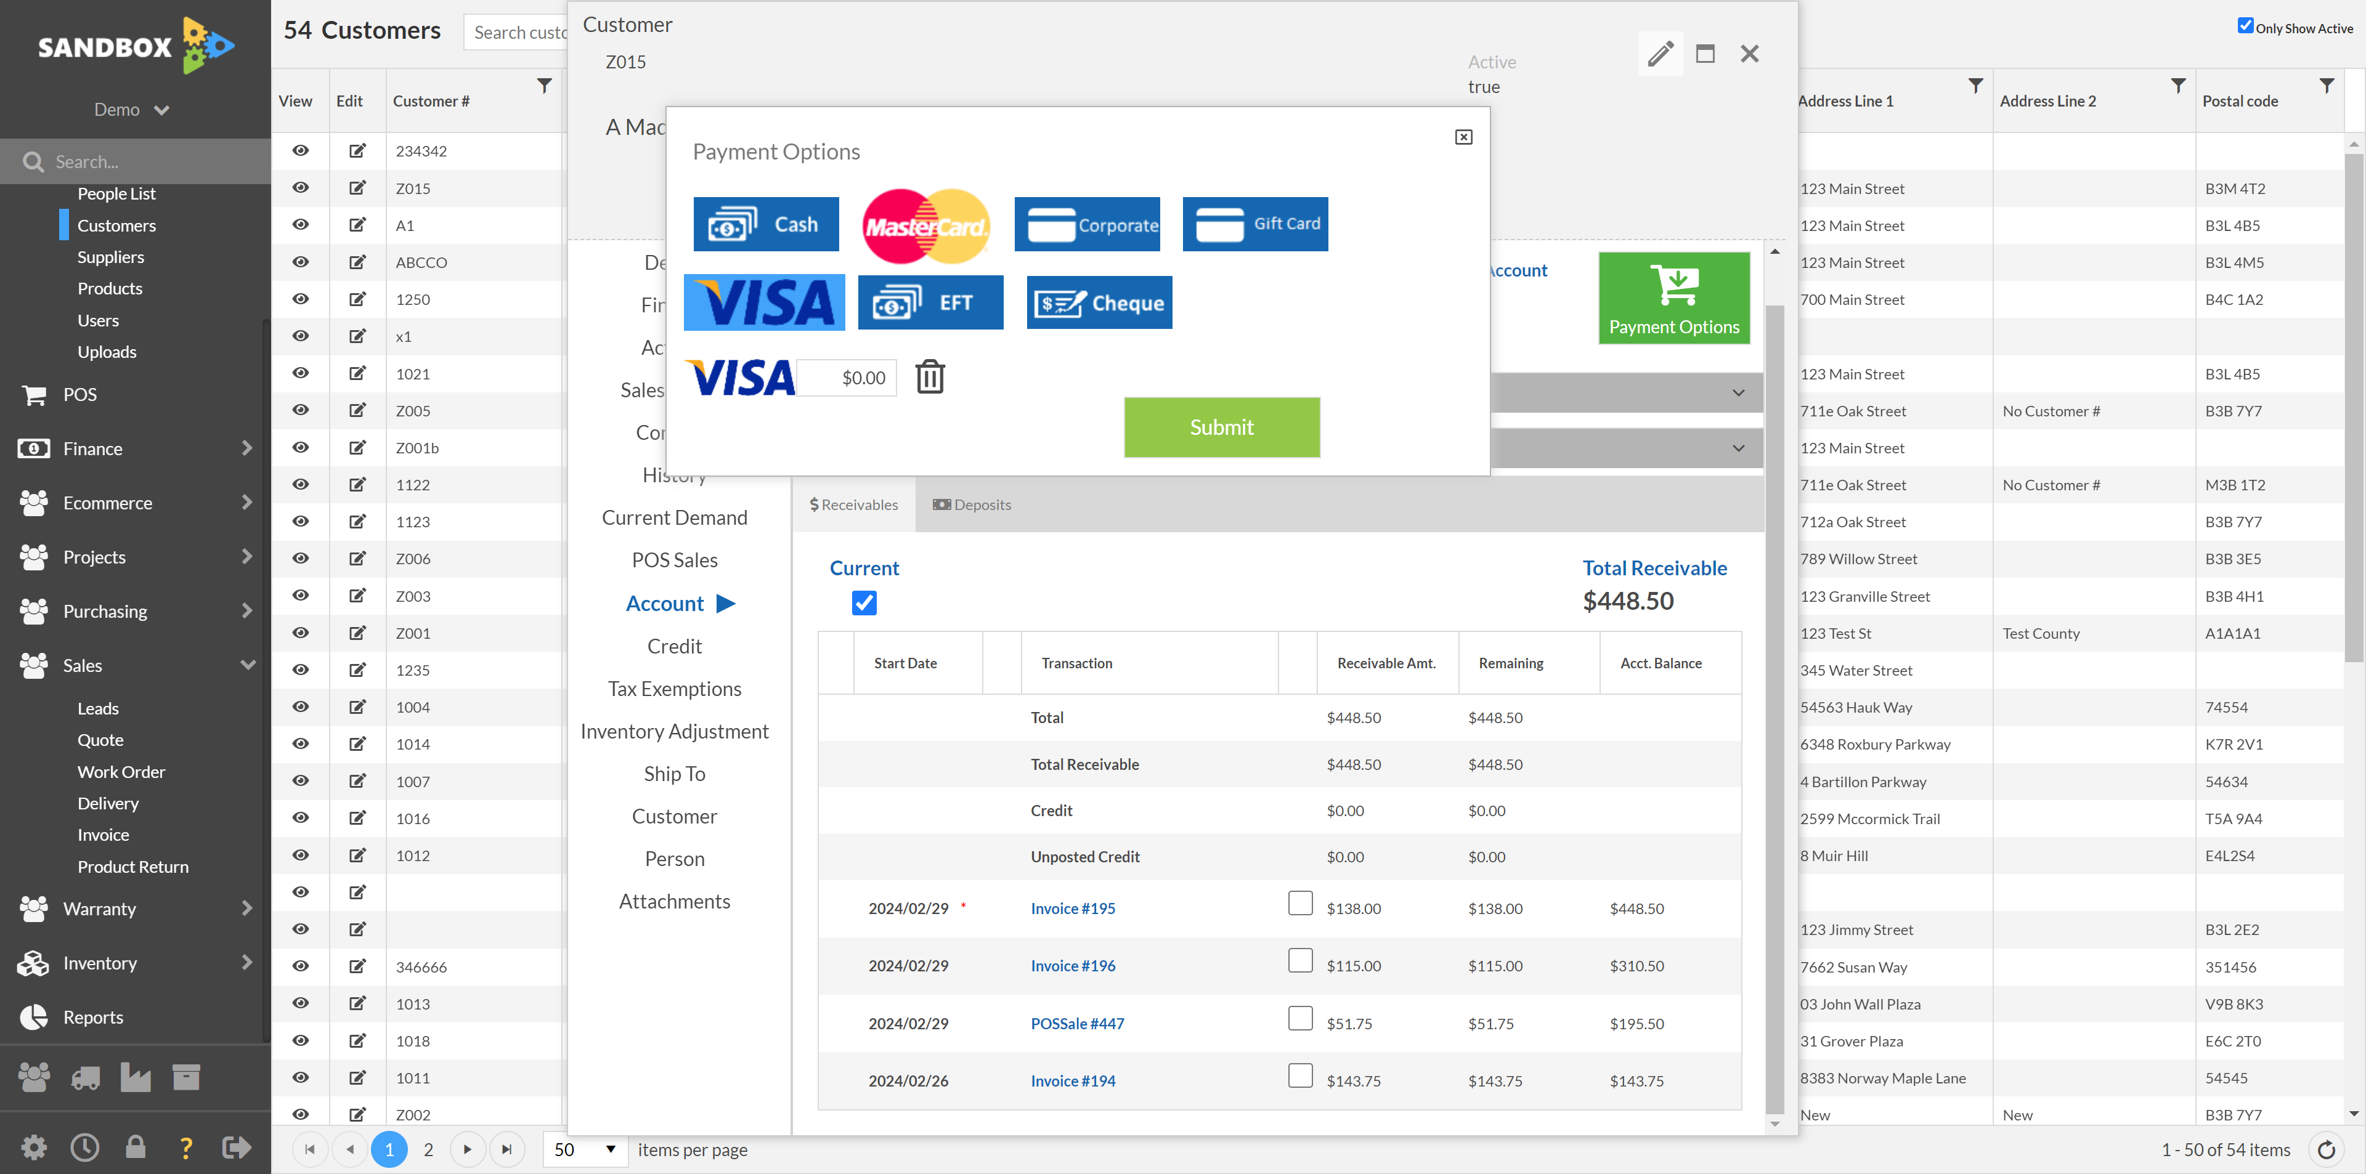Click the archive box shortcut icon
This screenshot has width=2366, height=1174.
click(185, 1077)
